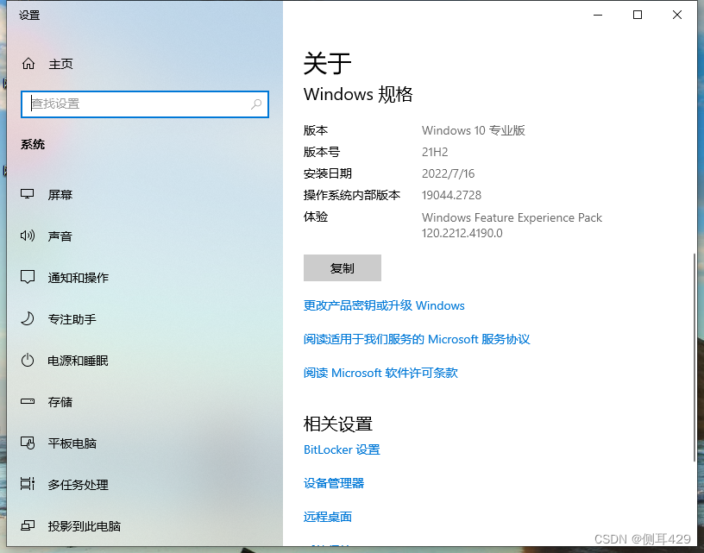Click the 设置 window title
Viewport: 704px width, 553px height.
coord(29,16)
